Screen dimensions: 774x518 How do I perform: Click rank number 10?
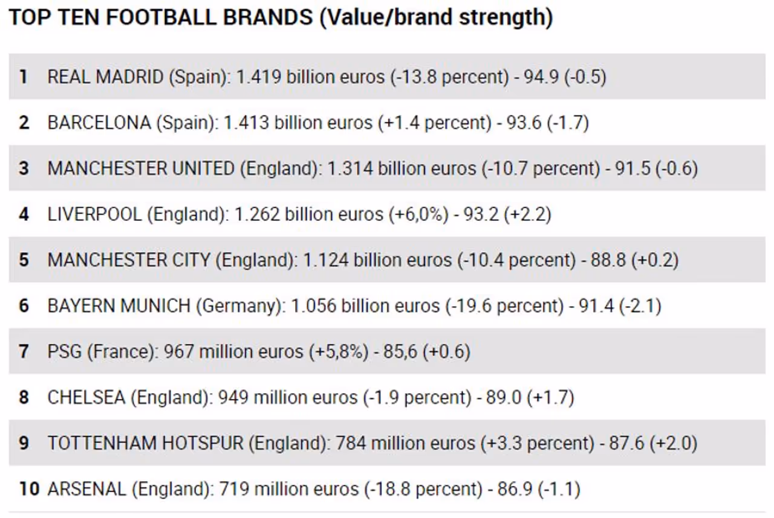[28, 488]
